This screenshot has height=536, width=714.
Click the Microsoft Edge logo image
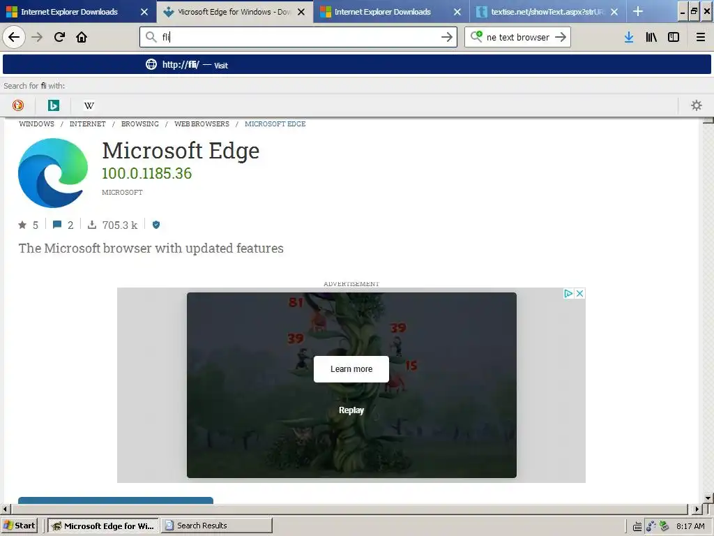(53, 173)
